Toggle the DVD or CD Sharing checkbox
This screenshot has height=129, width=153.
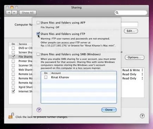13,48
